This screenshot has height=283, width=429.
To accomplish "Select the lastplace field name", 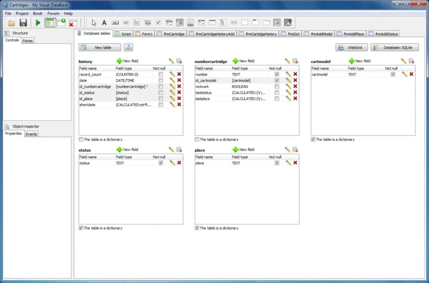I will tap(202, 99).
